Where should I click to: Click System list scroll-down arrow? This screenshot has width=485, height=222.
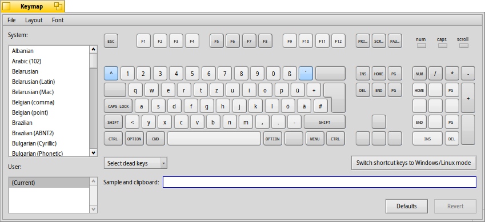click(x=94, y=152)
